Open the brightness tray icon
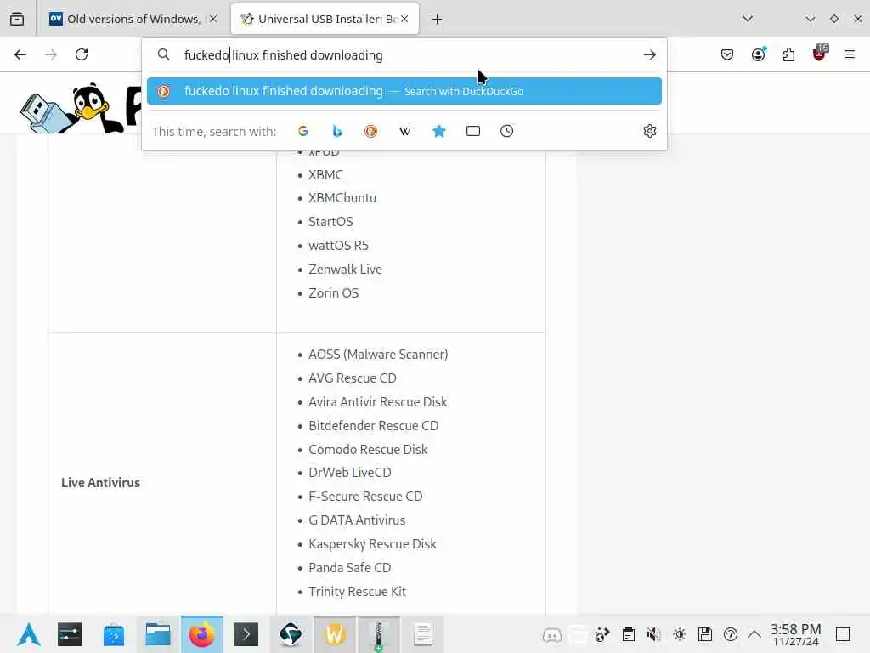Image resolution: width=870 pixels, height=653 pixels. coord(680,634)
